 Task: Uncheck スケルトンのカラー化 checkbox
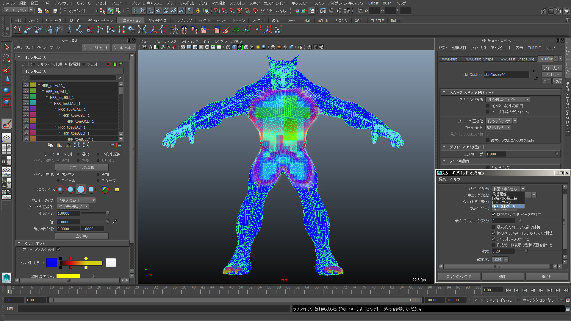[494, 239]
